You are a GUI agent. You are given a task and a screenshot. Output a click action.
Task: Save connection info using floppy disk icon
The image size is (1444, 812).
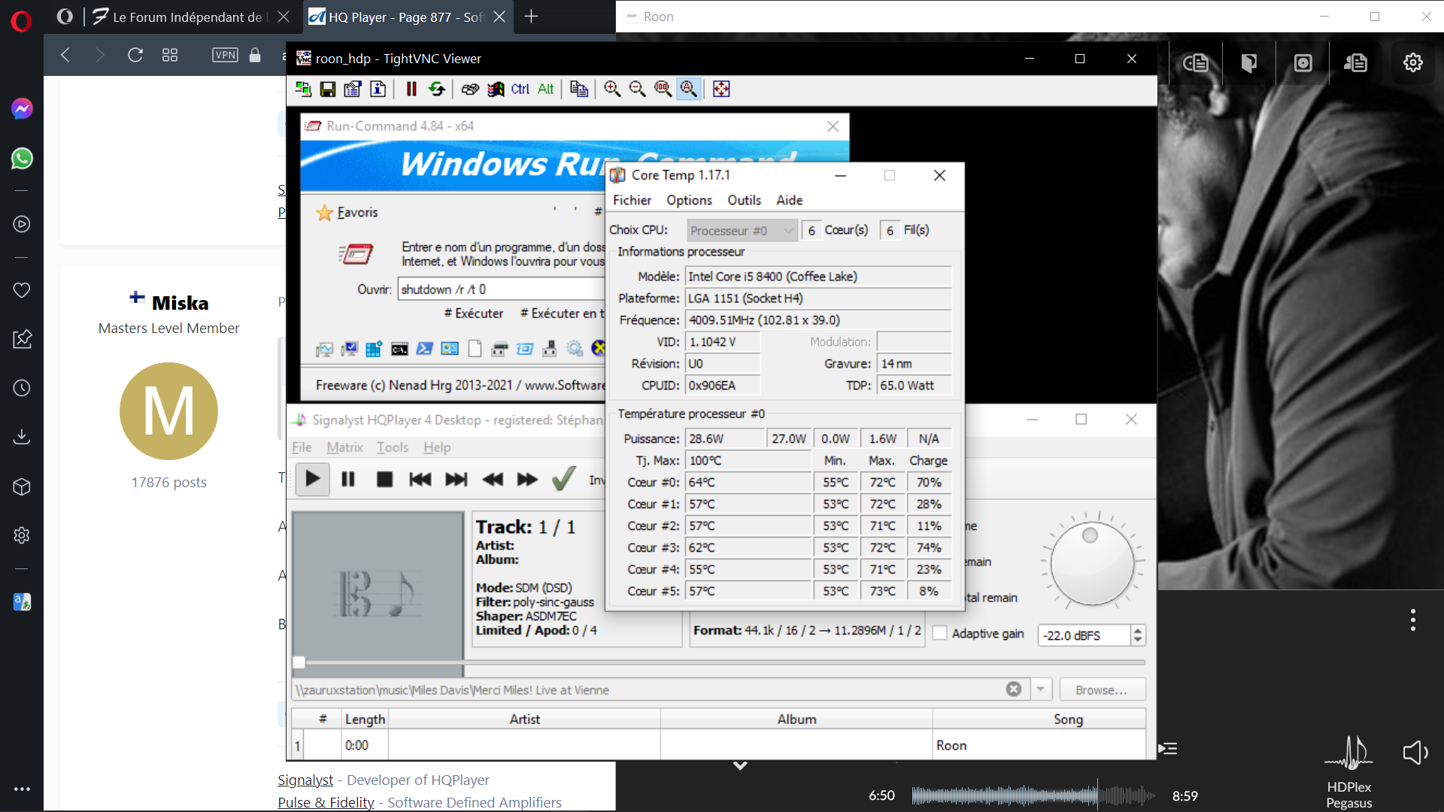[x=328, y=89]
